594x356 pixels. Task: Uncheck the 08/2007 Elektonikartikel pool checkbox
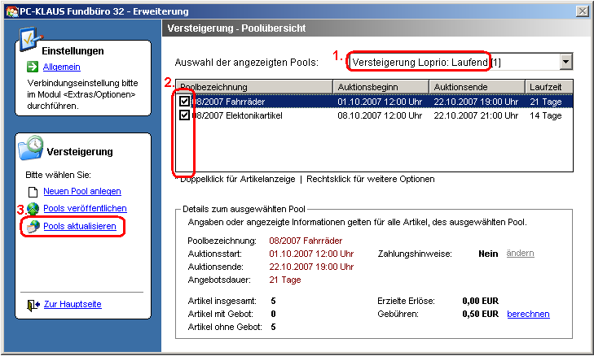pyautogui.click(x=185, y=115)
